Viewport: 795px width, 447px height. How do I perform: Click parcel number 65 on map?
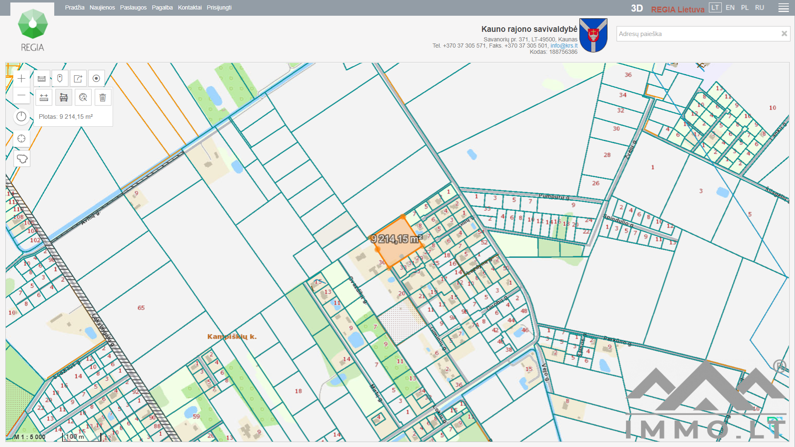[x=141, y=308]
